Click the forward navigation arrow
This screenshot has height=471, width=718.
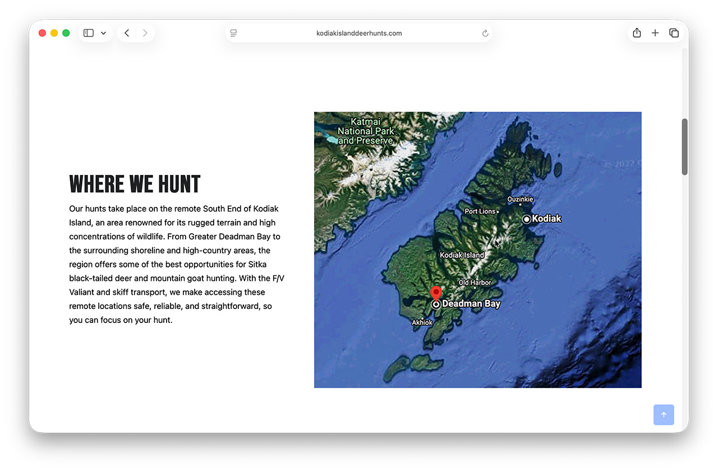[145, 33]
